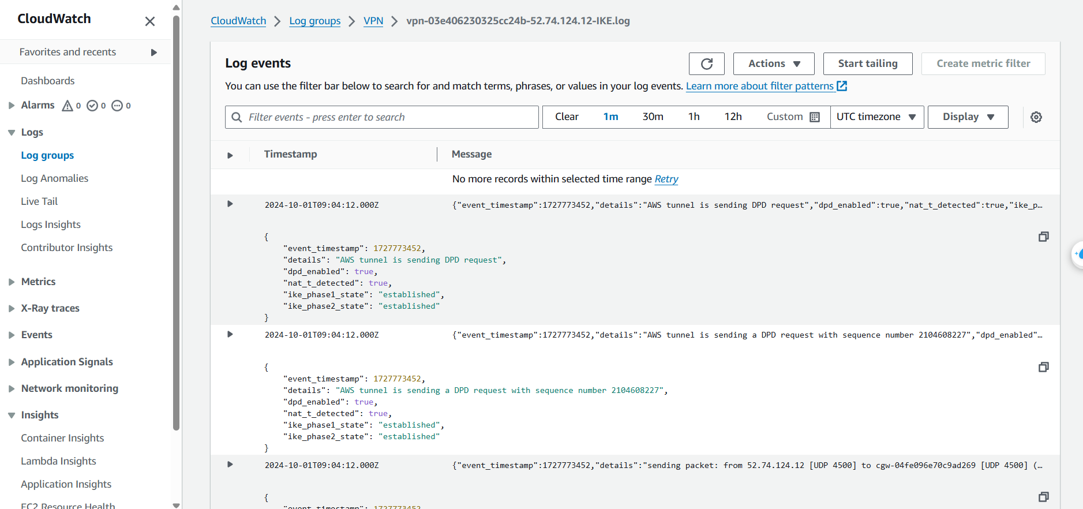The image size is (1083, 509).
Task: Focus the Filter events search field
Action: pos(382,117)
